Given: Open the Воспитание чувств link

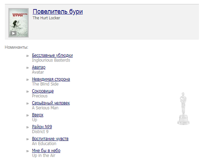Looking at the screenshot, I should tap(50, 139).
